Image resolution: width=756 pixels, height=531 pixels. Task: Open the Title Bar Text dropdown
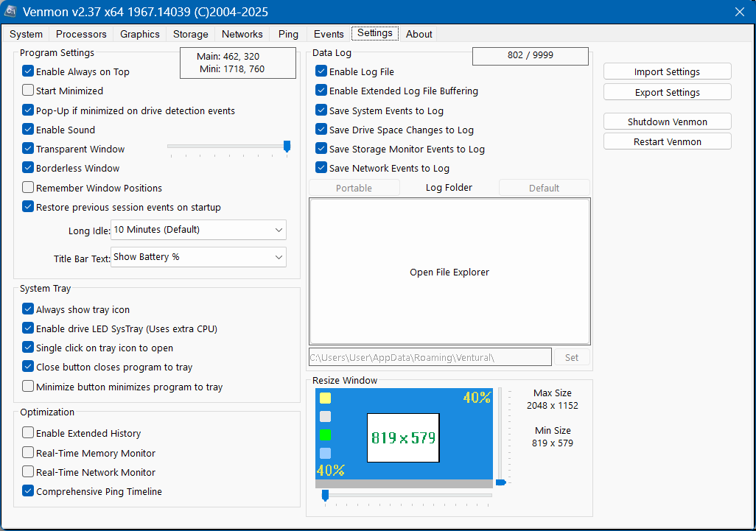point(198,257)
